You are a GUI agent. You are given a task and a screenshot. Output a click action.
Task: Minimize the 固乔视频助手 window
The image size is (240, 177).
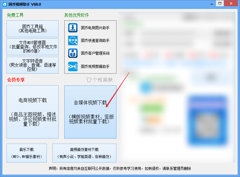(x=212, y=4)
